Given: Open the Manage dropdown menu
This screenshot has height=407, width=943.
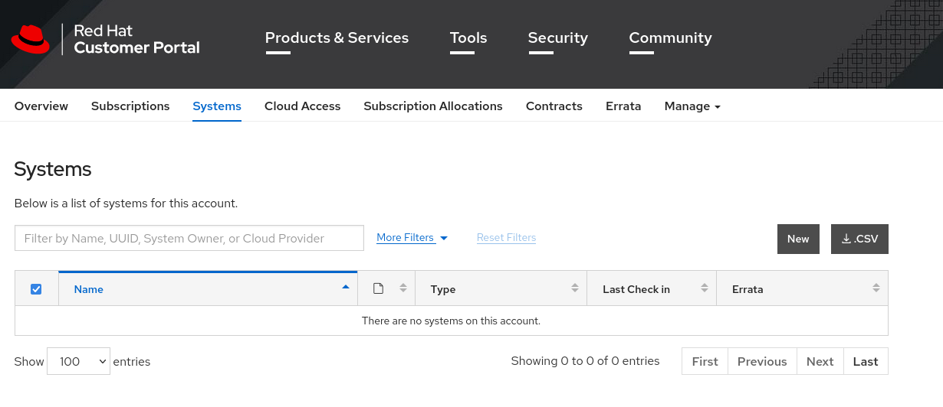Looking at the screenshot, I should click(x=692, y=106).
